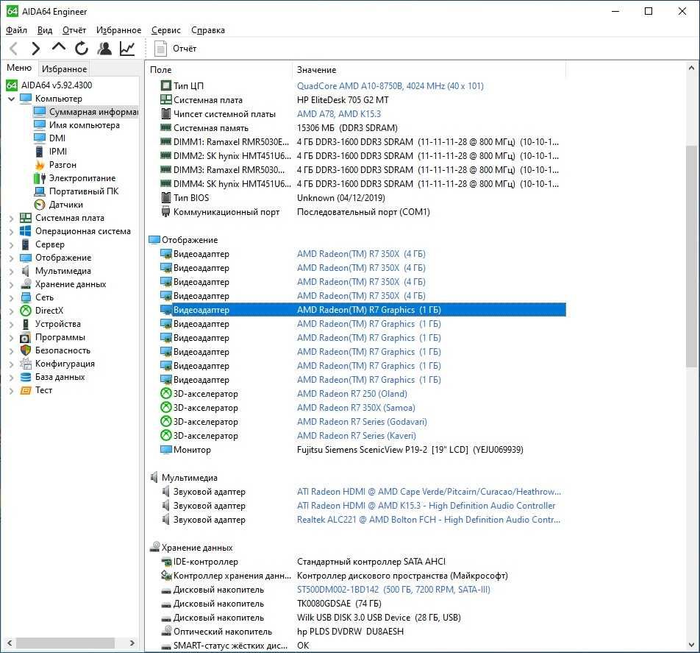The image size is (700, 653).
Task: Click the scroll down arrow of main list
Action: [691, 645]
